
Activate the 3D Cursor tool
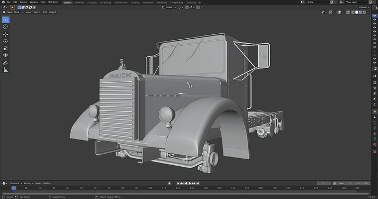coord(5,27)
